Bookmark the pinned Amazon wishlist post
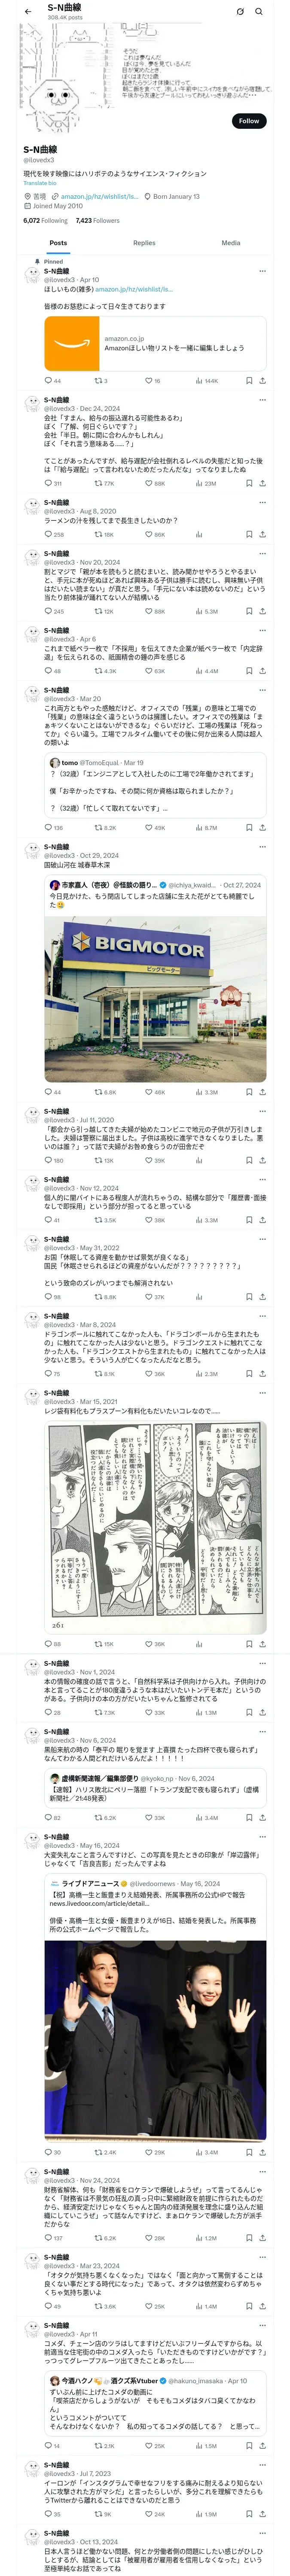This screenshot has width=290, height=2576. (249, 380)
